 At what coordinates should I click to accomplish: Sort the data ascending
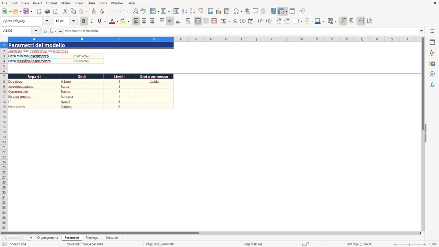(x=185, y=11)
